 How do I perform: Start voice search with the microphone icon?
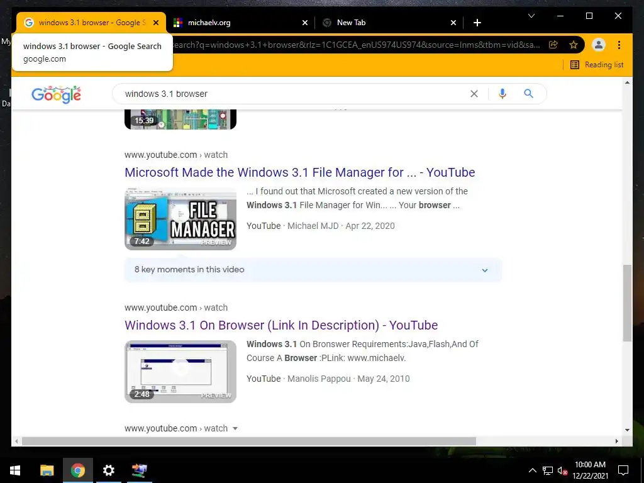point(502,94)
